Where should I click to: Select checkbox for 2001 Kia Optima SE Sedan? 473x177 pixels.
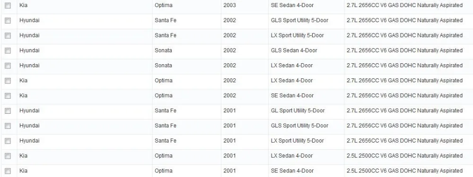point(8,171)
